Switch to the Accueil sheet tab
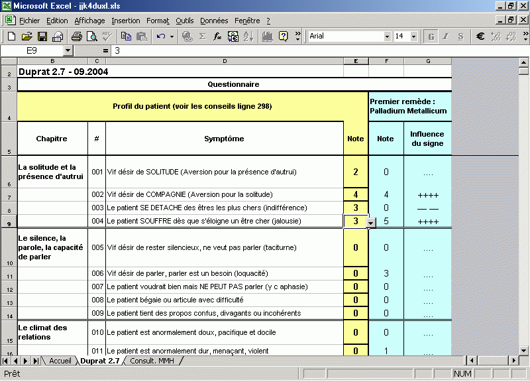The width and height of the screenshot is (530, 382). pyautogui.click(x=60, y=361)
